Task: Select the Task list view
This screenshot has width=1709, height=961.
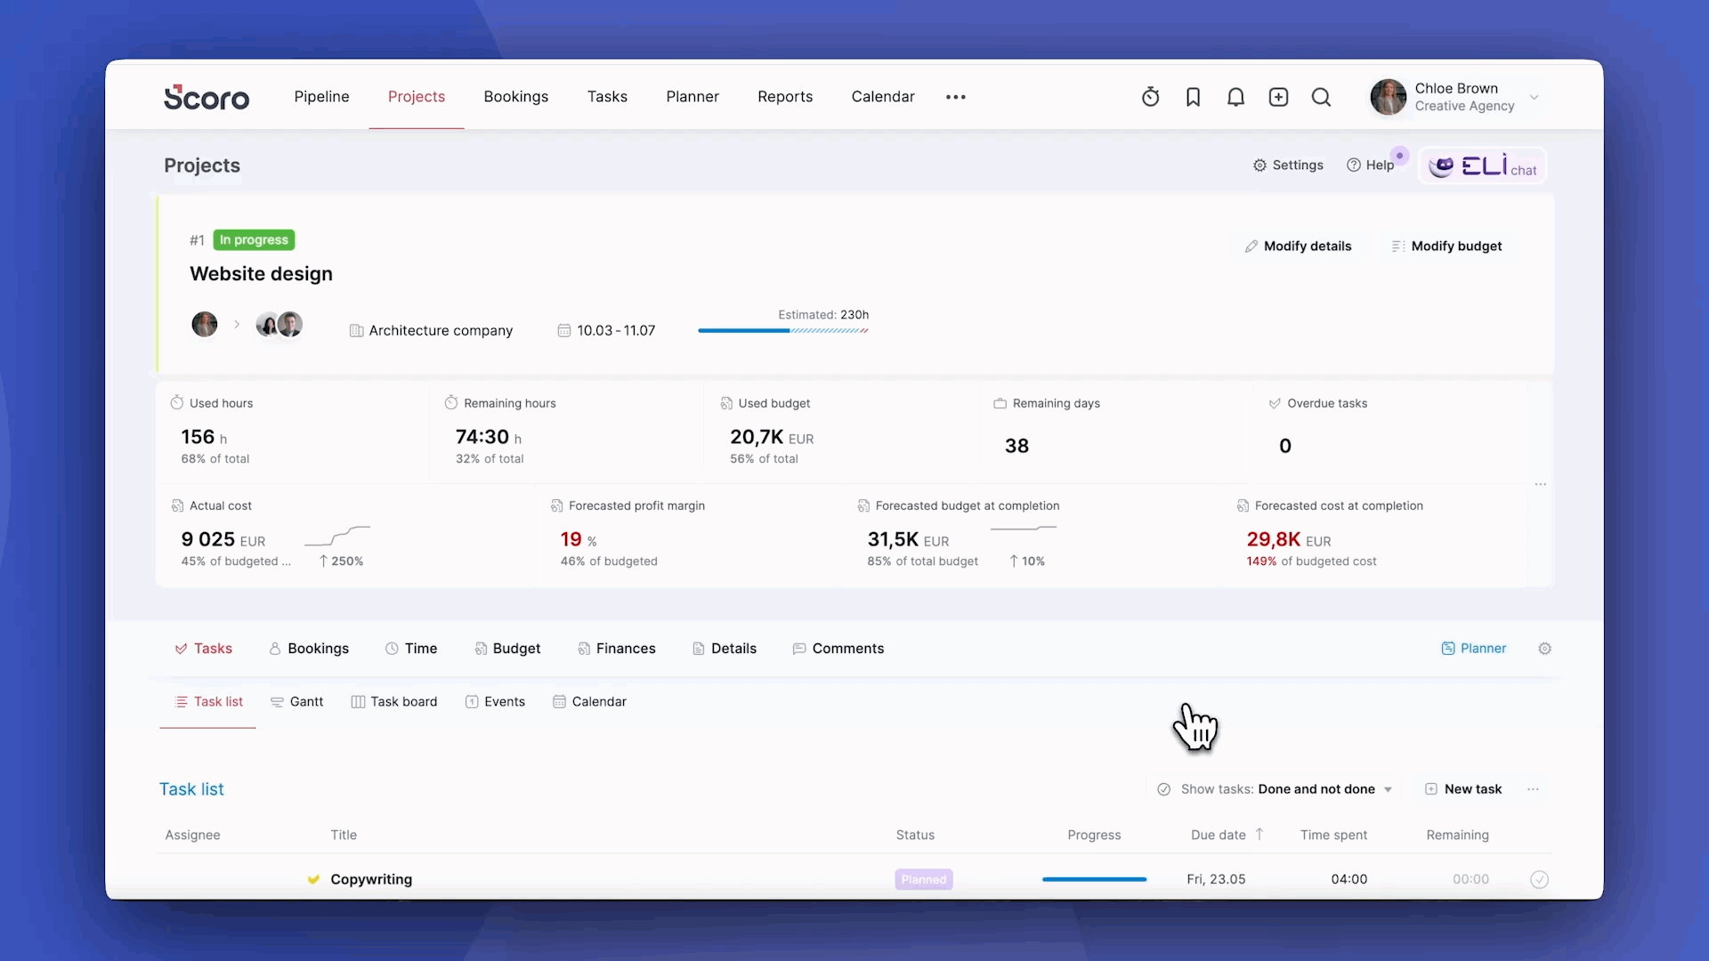Action: (x=209, y=702)
